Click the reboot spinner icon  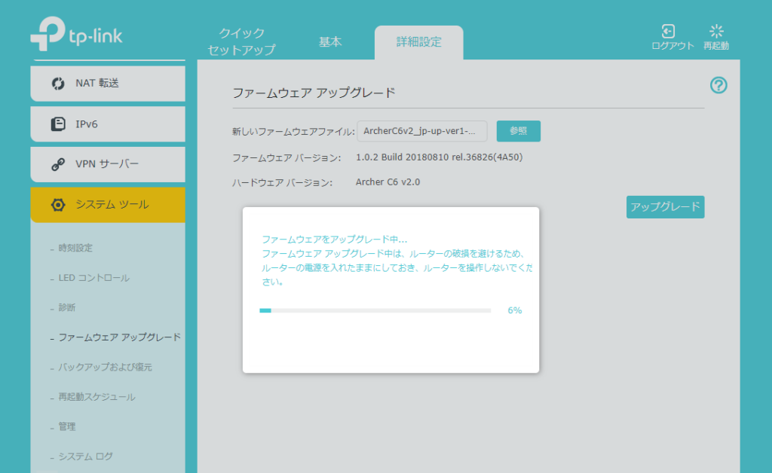pyautogui.click(x=716, y=31)
